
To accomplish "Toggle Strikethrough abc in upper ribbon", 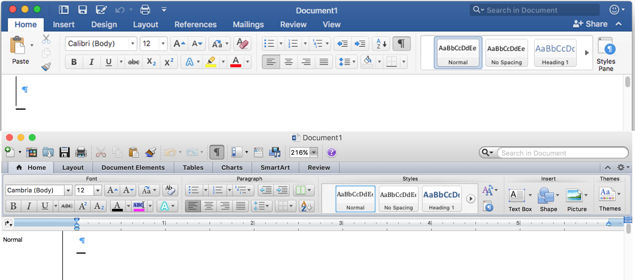I will (133, 62).
